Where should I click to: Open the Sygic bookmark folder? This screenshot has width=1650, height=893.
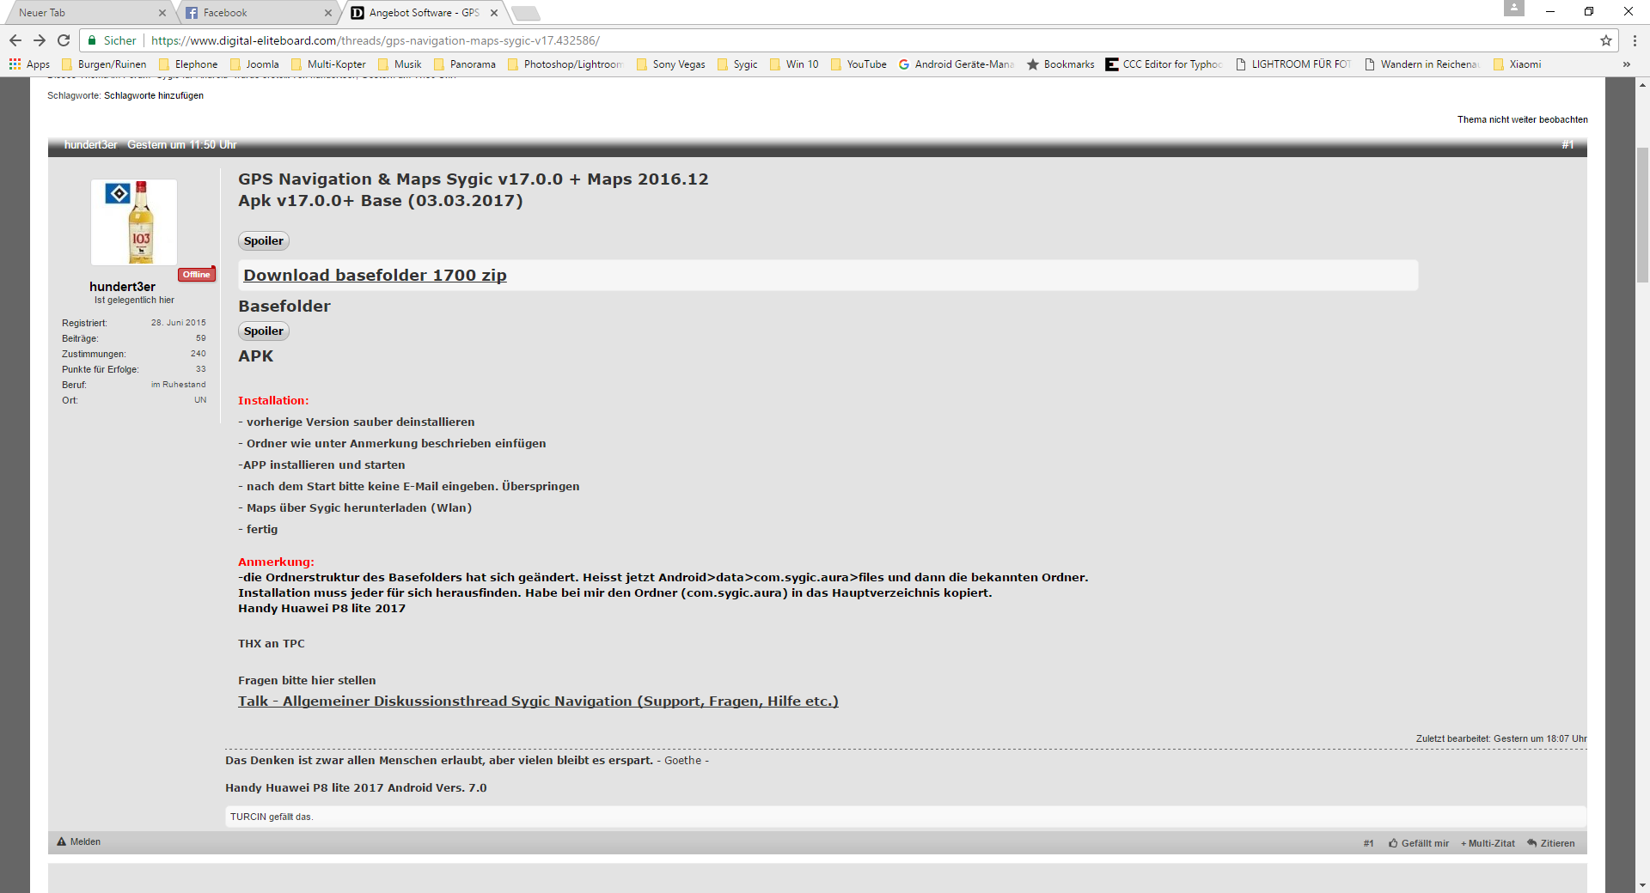click(x=737, y=64)
